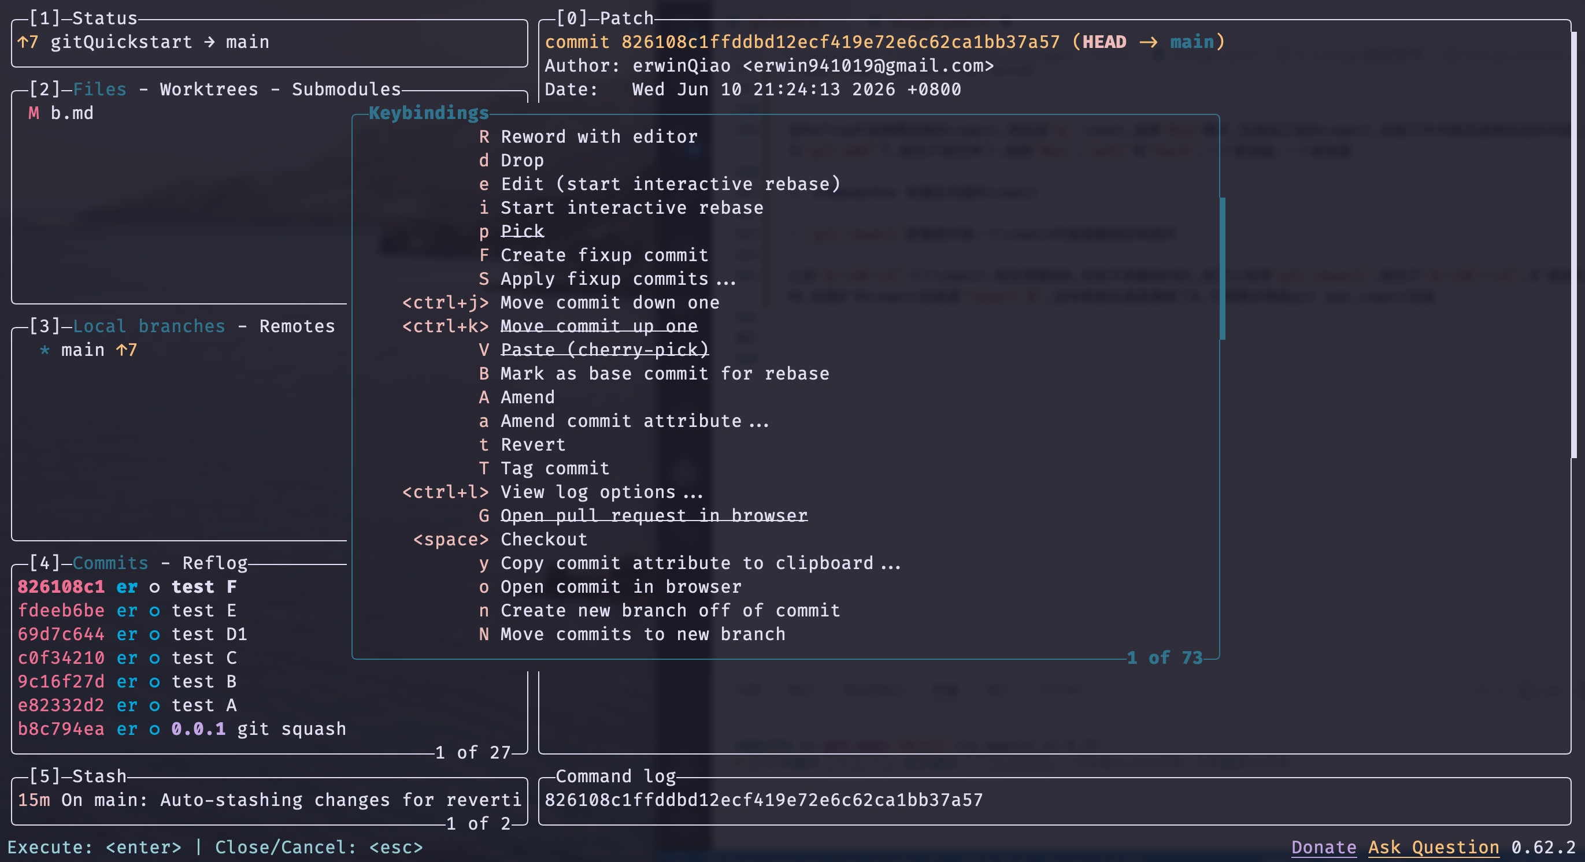Select commit c0f34210 test C
Image resolution: width=1585 pixels, height=862 pixels.
click(x=127, y=658)
